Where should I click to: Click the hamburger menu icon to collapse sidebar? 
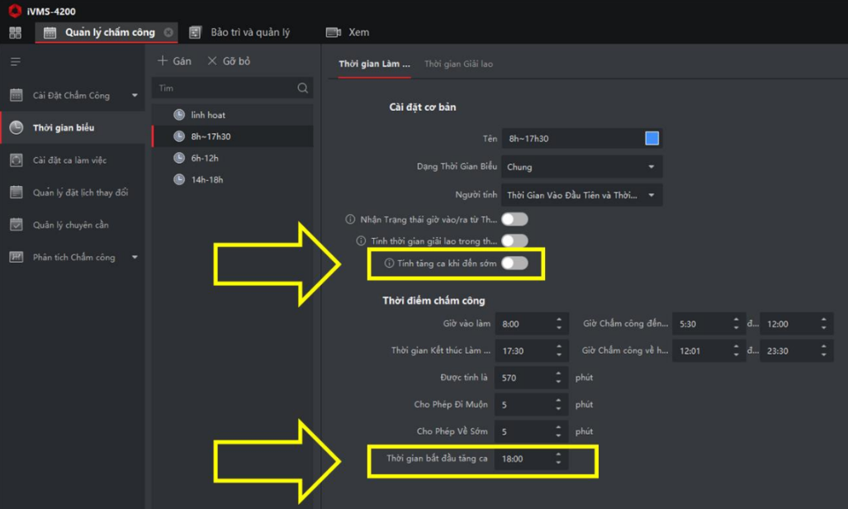[x=15, y=62]
